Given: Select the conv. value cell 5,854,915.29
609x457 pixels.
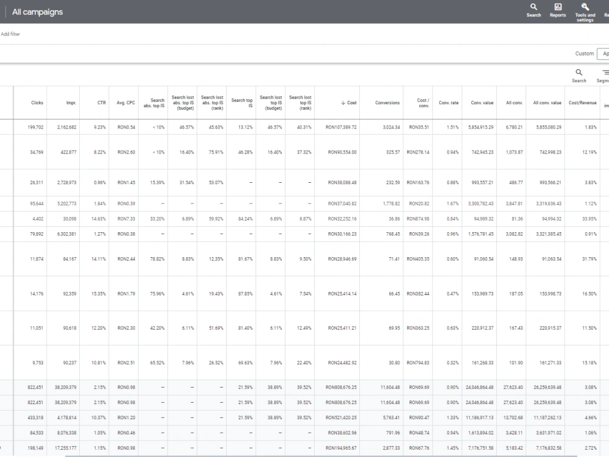Looking at the screenshot, I should click(481, 127).
